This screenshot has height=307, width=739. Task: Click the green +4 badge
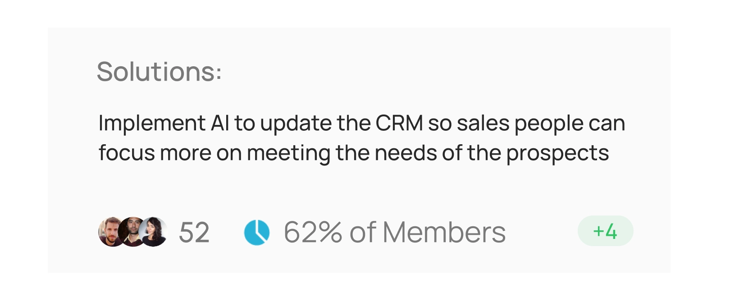605,231
